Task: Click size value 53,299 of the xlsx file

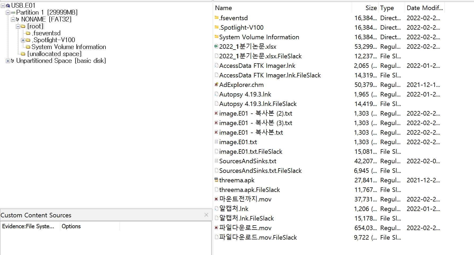Action: 366,47
